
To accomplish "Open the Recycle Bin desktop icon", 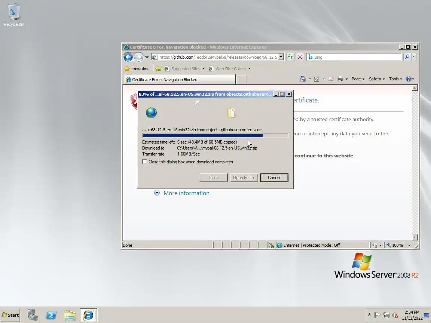I will tap(14, 15).
